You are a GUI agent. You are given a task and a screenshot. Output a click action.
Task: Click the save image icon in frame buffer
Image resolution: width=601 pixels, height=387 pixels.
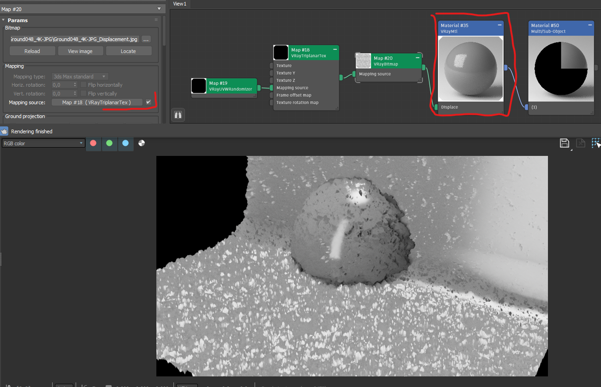pos(564,143)
